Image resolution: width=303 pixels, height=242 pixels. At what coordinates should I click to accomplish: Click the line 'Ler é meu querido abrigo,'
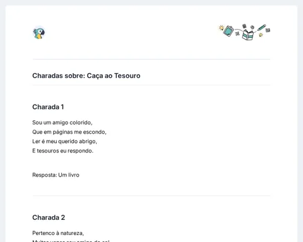[64, 141]
